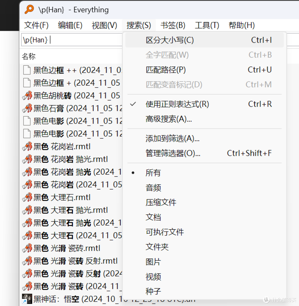Screen dimensions: 299x306
Task: Select file 黑色 大理石.rmtl
Action: click(x=62, y=197)
